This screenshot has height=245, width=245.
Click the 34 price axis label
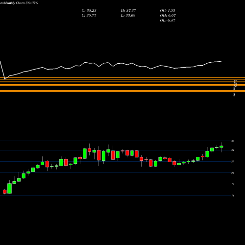[x=233, y=150]
